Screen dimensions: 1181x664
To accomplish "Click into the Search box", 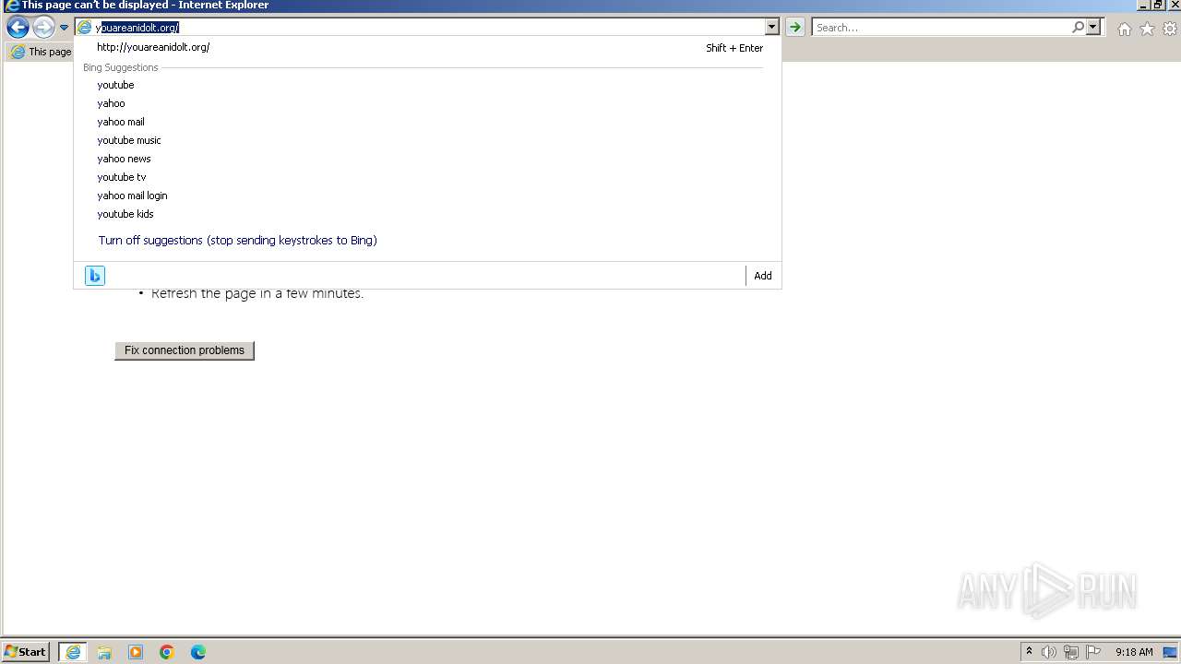I will click(941, 28).
